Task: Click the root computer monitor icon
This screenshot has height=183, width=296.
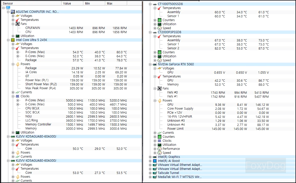Action: tap(8, 8)
